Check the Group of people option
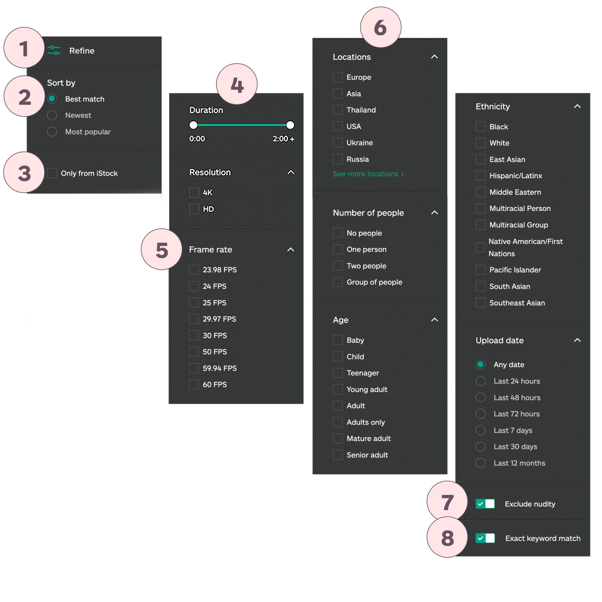Image resolution: width=602 pixels, height=602 pixels. tap(338, 282)
